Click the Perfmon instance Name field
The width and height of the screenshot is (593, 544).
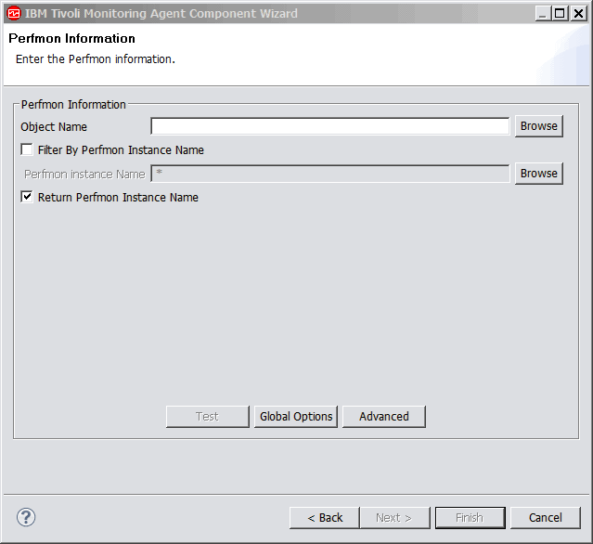[329, 174]
